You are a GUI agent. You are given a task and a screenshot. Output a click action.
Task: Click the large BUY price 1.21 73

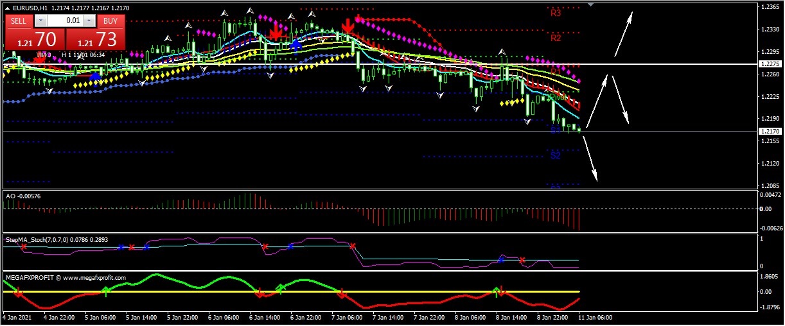tap(96, 40)
